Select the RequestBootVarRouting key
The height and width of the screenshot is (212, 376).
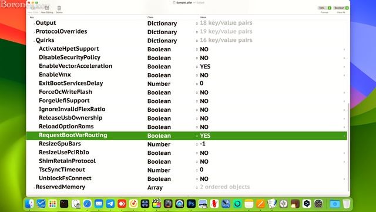(x=73, y=135)
